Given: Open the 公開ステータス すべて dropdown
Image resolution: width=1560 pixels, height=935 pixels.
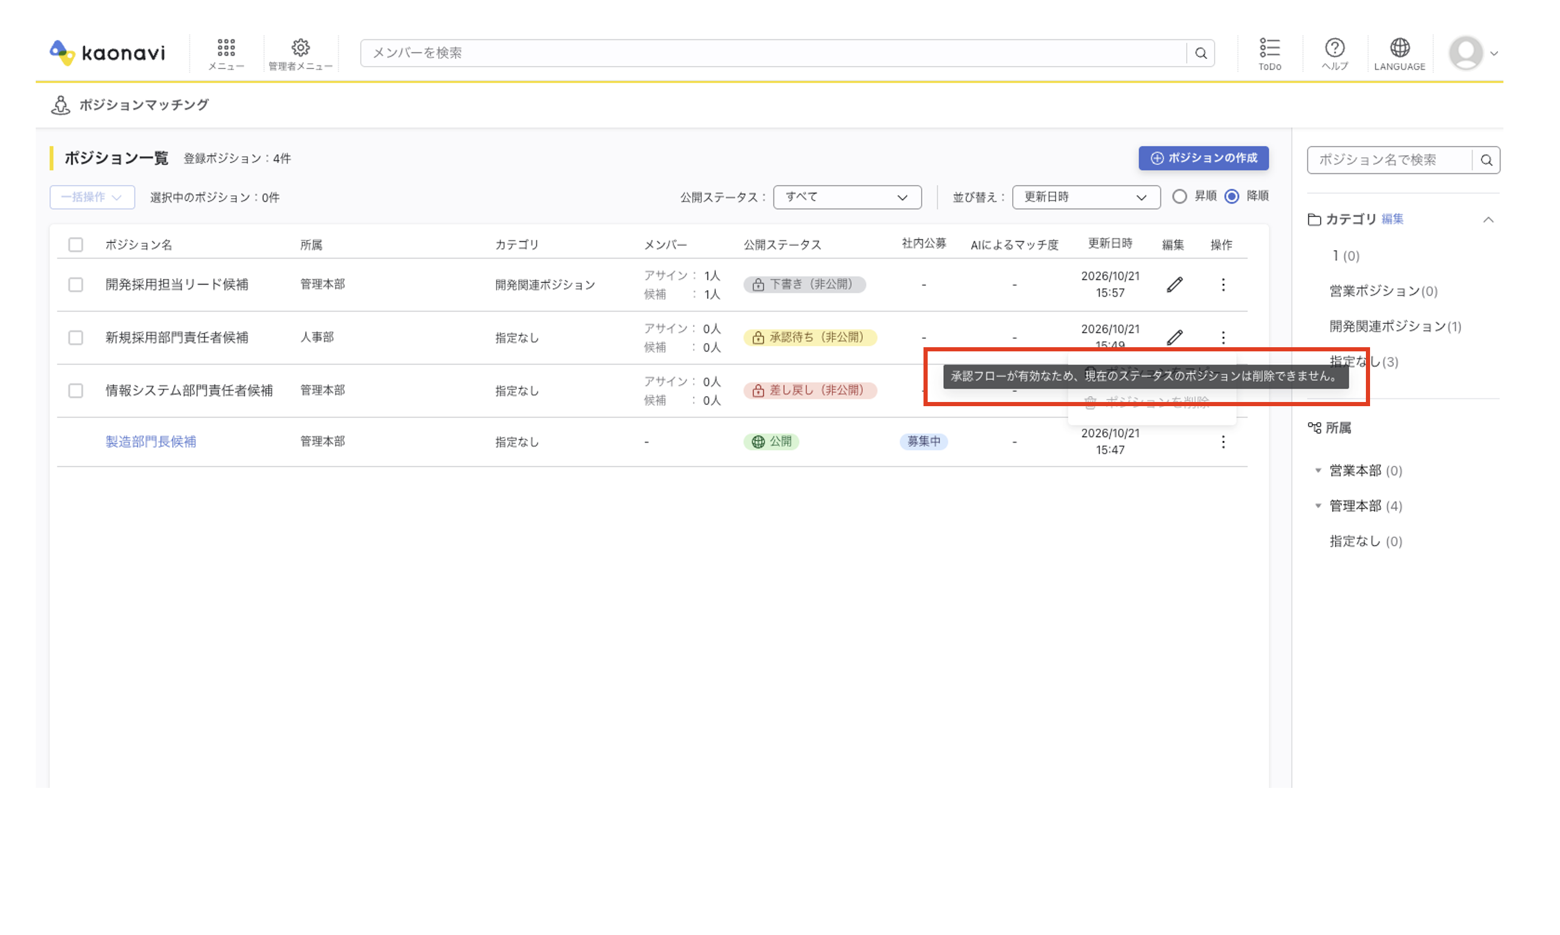Looking at the screenshot, I should [847, 197].
